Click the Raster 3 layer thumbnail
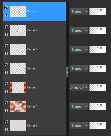111x136 pixels. (18, 87)
